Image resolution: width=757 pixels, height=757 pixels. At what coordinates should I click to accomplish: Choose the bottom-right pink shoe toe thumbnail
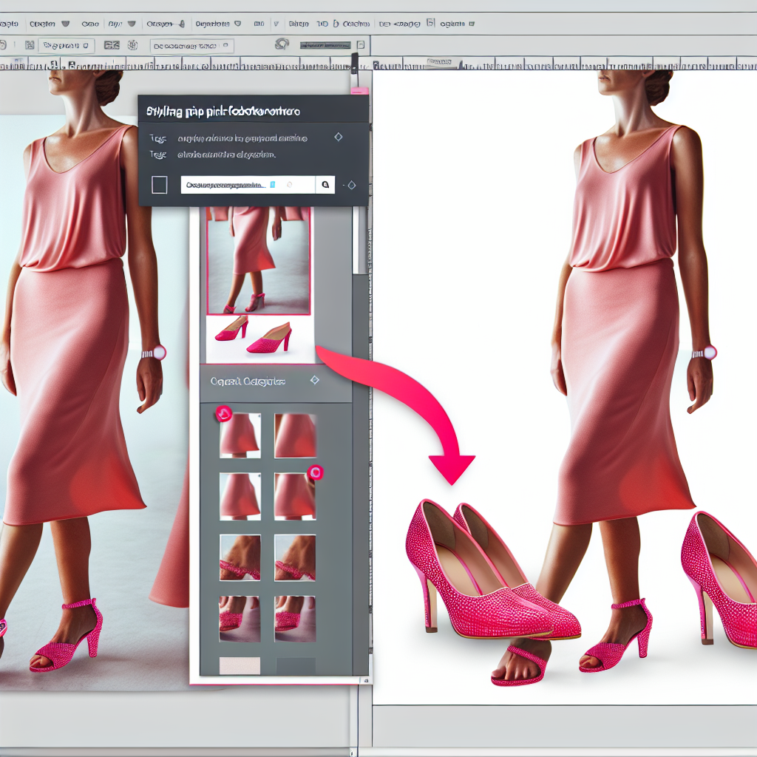[295, 618]
